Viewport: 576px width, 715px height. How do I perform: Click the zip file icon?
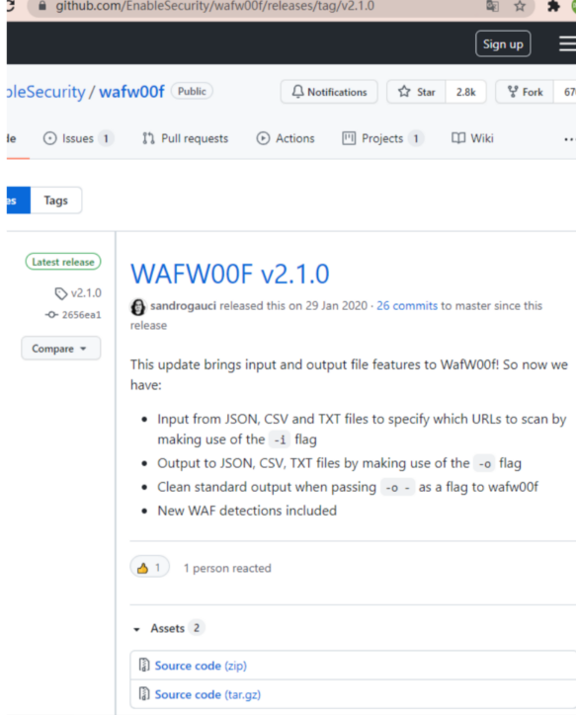144,666
